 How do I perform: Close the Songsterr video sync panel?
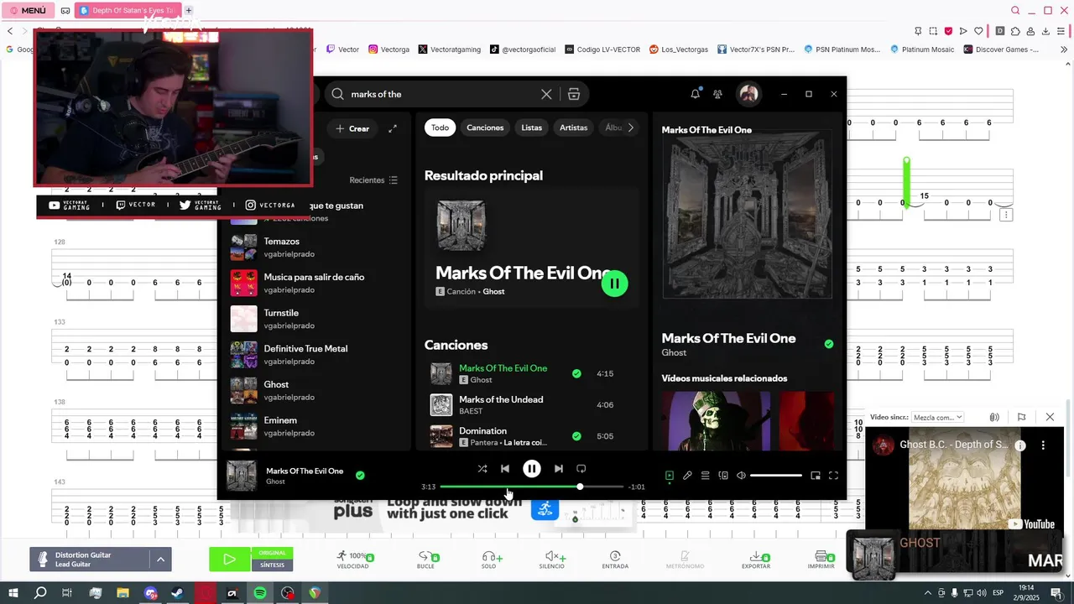pos(1050,417)
